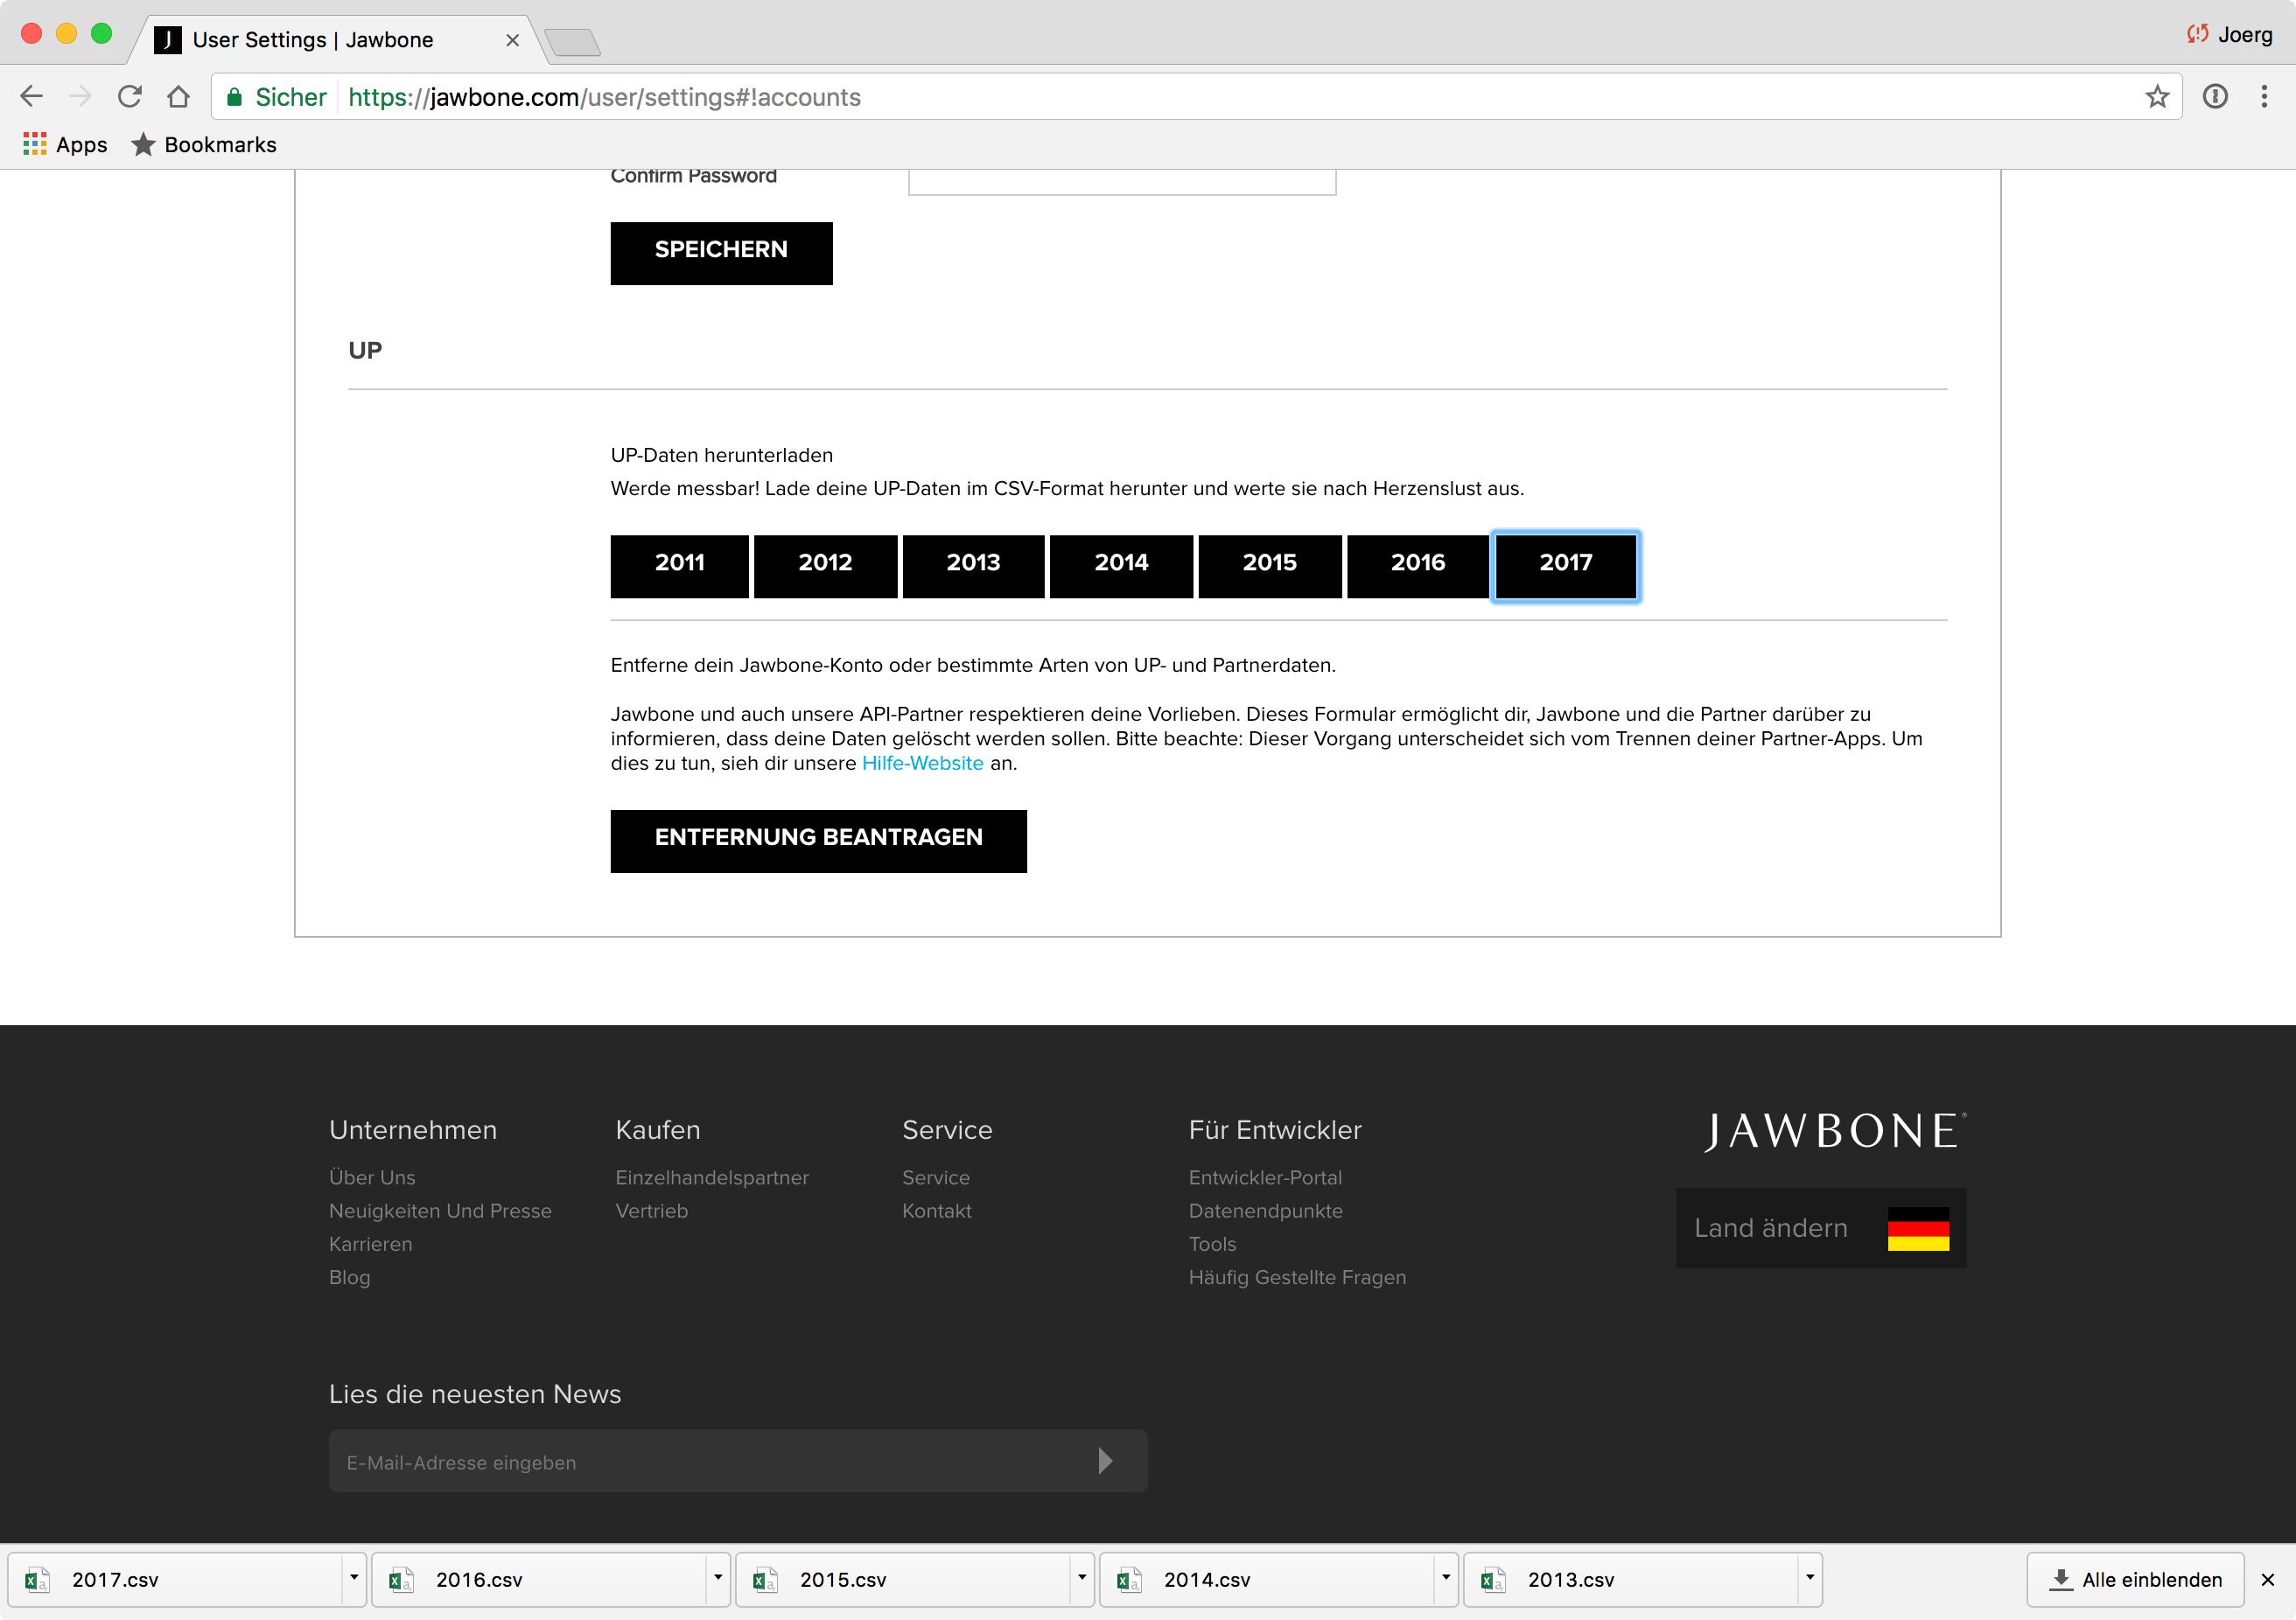Viewport: 2296px width, 1620px height.
Task: Click the Land ändern country selector
Action: (x=1821, y=1228)
